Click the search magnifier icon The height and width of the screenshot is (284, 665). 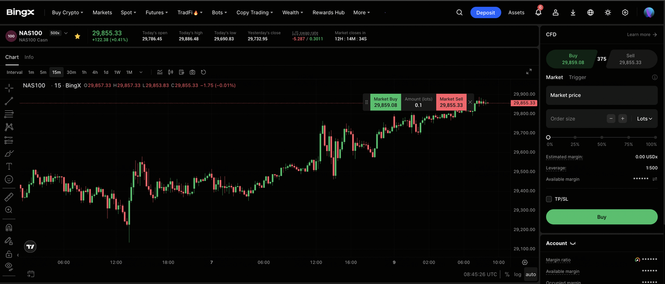tap(459, 12)
